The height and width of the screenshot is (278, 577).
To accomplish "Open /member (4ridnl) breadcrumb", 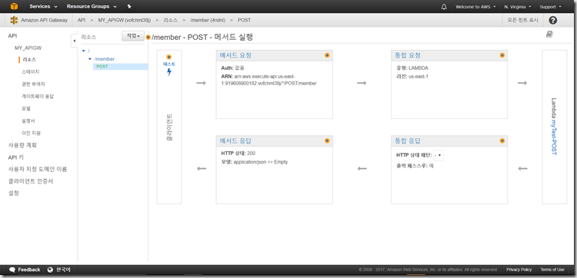I will 208,20.
